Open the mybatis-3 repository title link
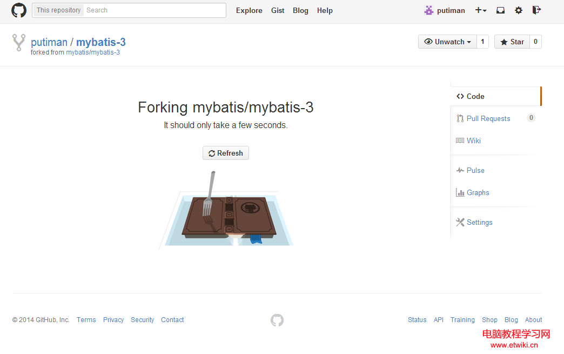 (x=101, y=42)
